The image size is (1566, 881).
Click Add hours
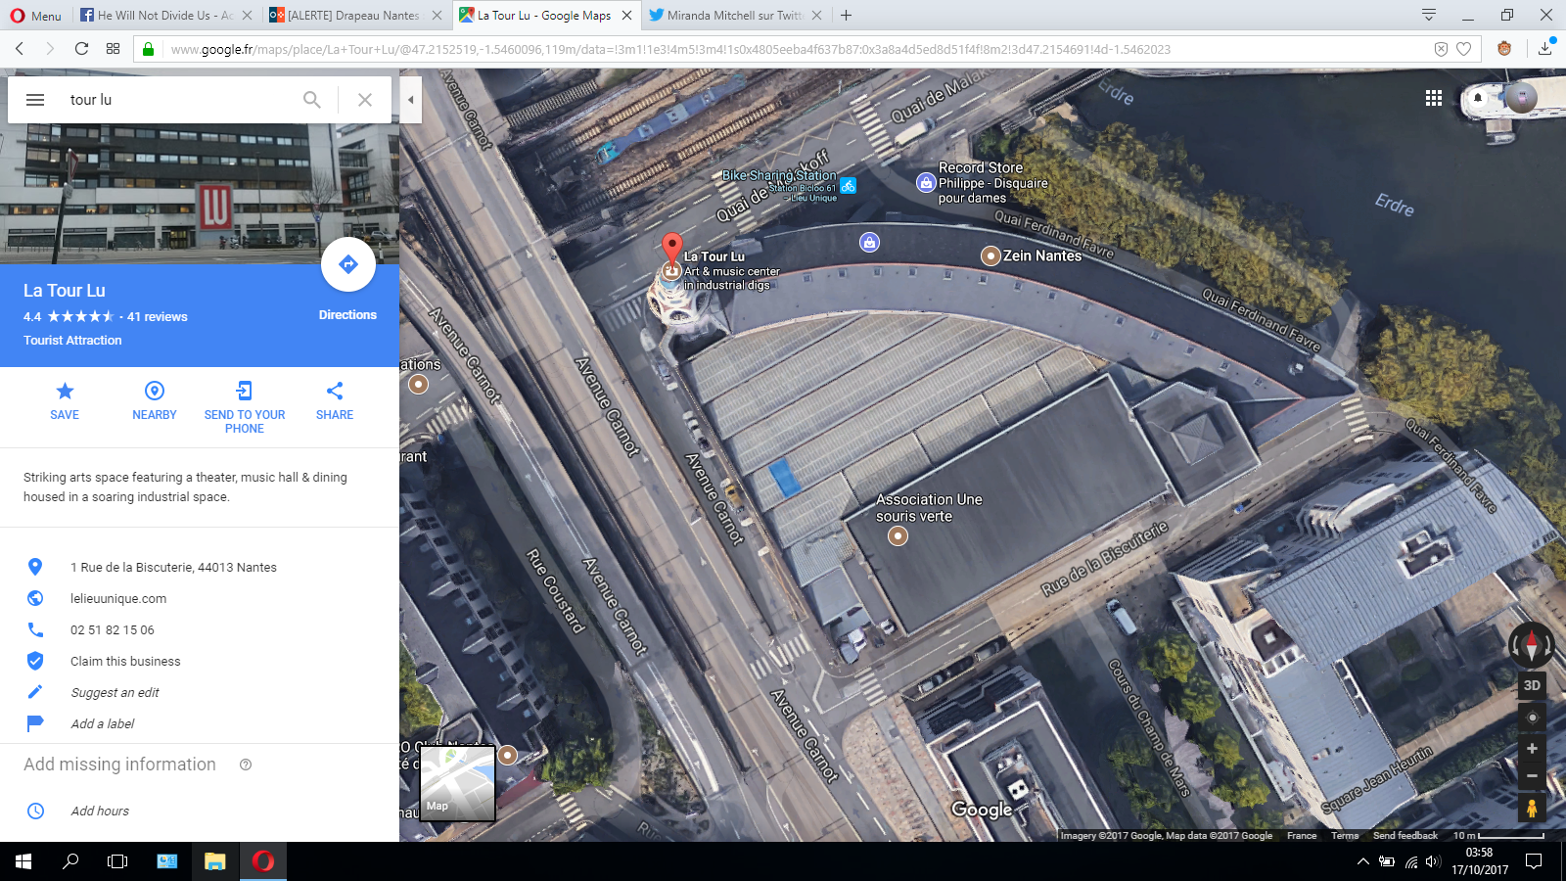[x=100, y=811]
